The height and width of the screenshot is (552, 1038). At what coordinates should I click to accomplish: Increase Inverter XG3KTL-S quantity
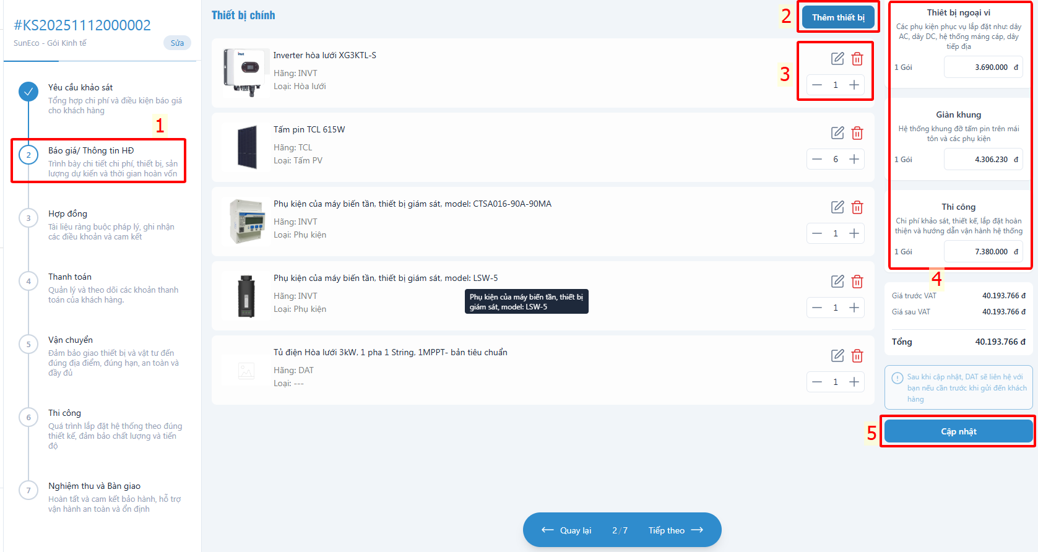pyautogui.click(x=854, y=85)
